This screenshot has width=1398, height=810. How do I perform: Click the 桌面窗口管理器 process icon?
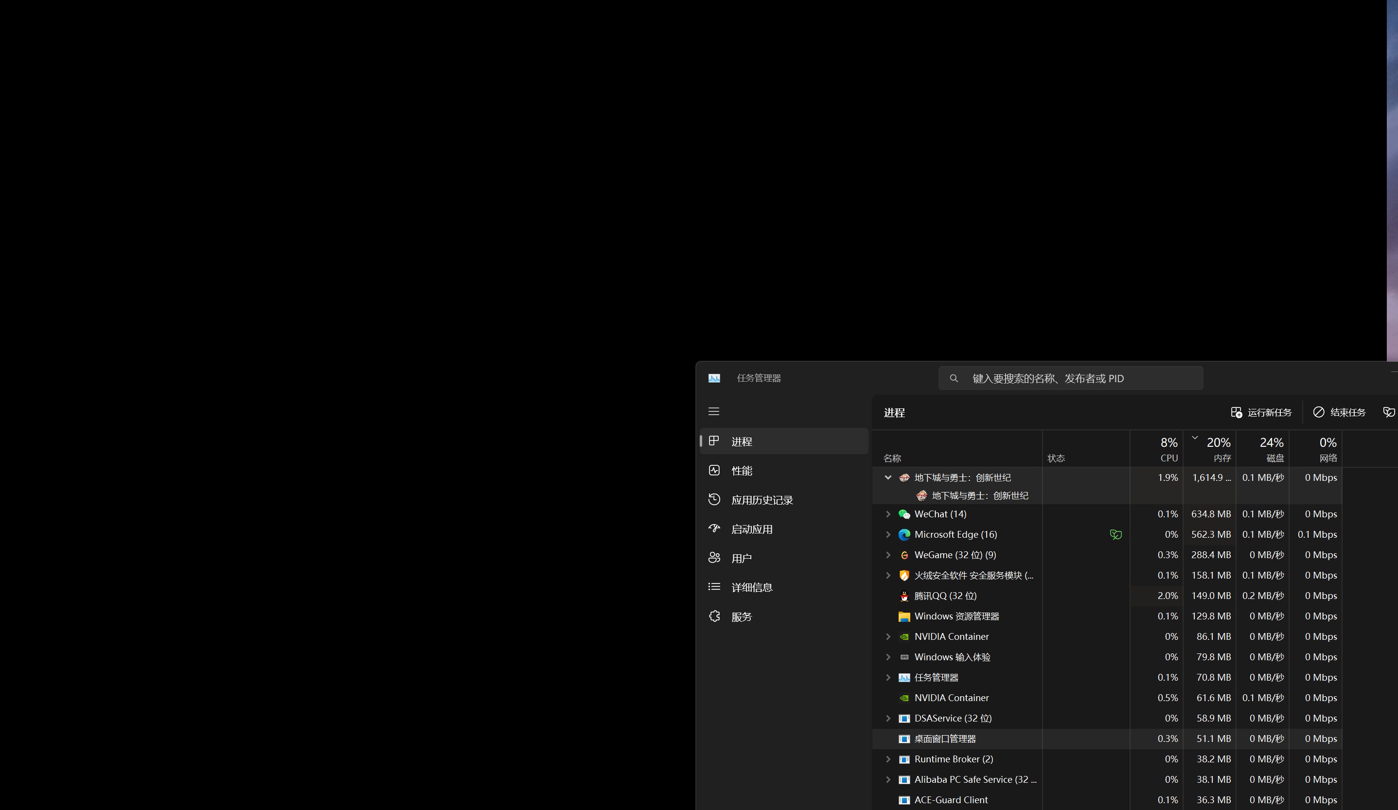903,739
